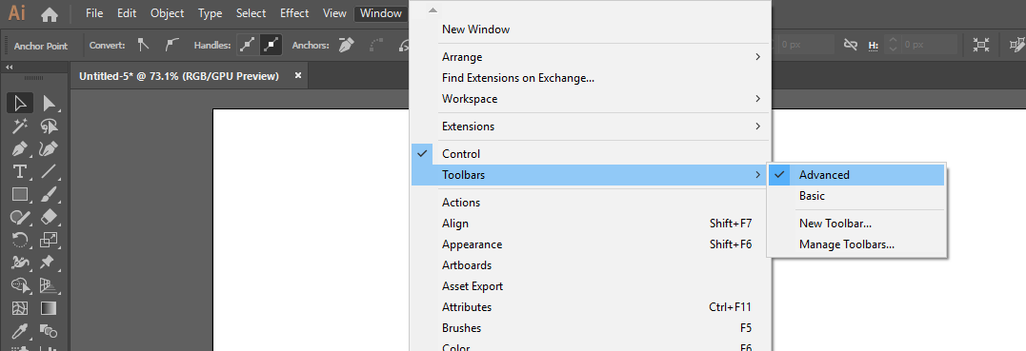
Task: Click the Isolate Selected Object icon
Action: tap(980, 45)
